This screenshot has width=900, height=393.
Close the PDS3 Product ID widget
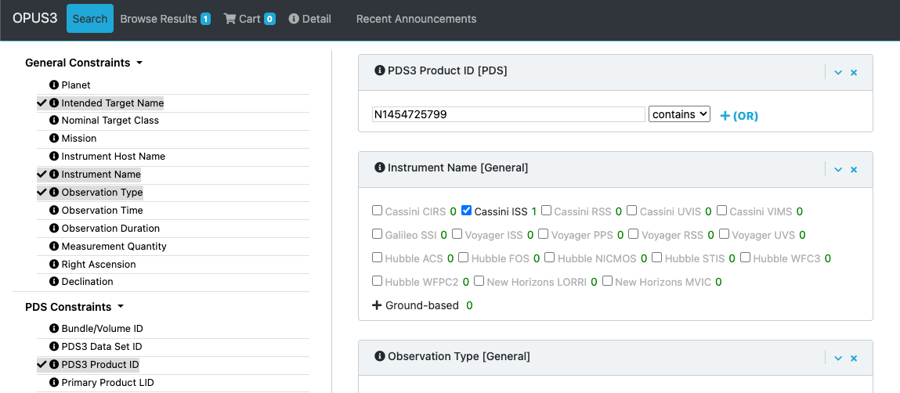point(854,72)
